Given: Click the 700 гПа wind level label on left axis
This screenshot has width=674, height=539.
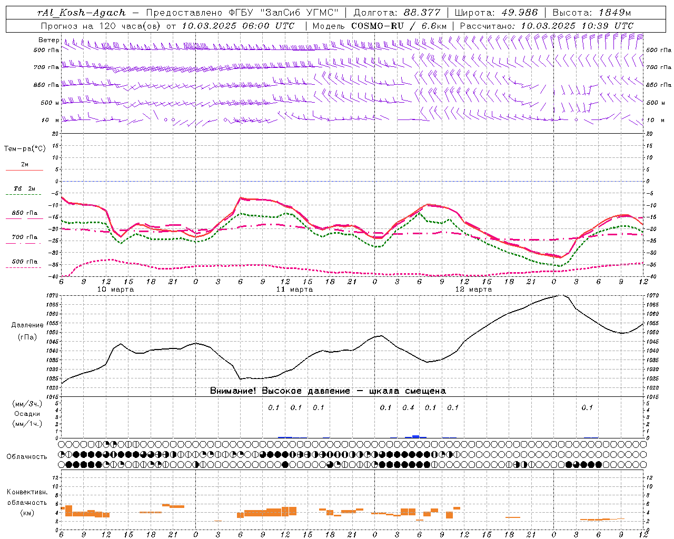Looking at the screenshot, I should coord(46,67).
